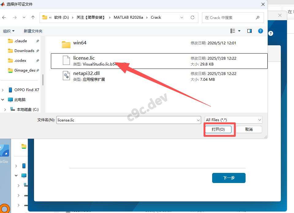Open help via the dialog's blue question icon

click(261, 31)
